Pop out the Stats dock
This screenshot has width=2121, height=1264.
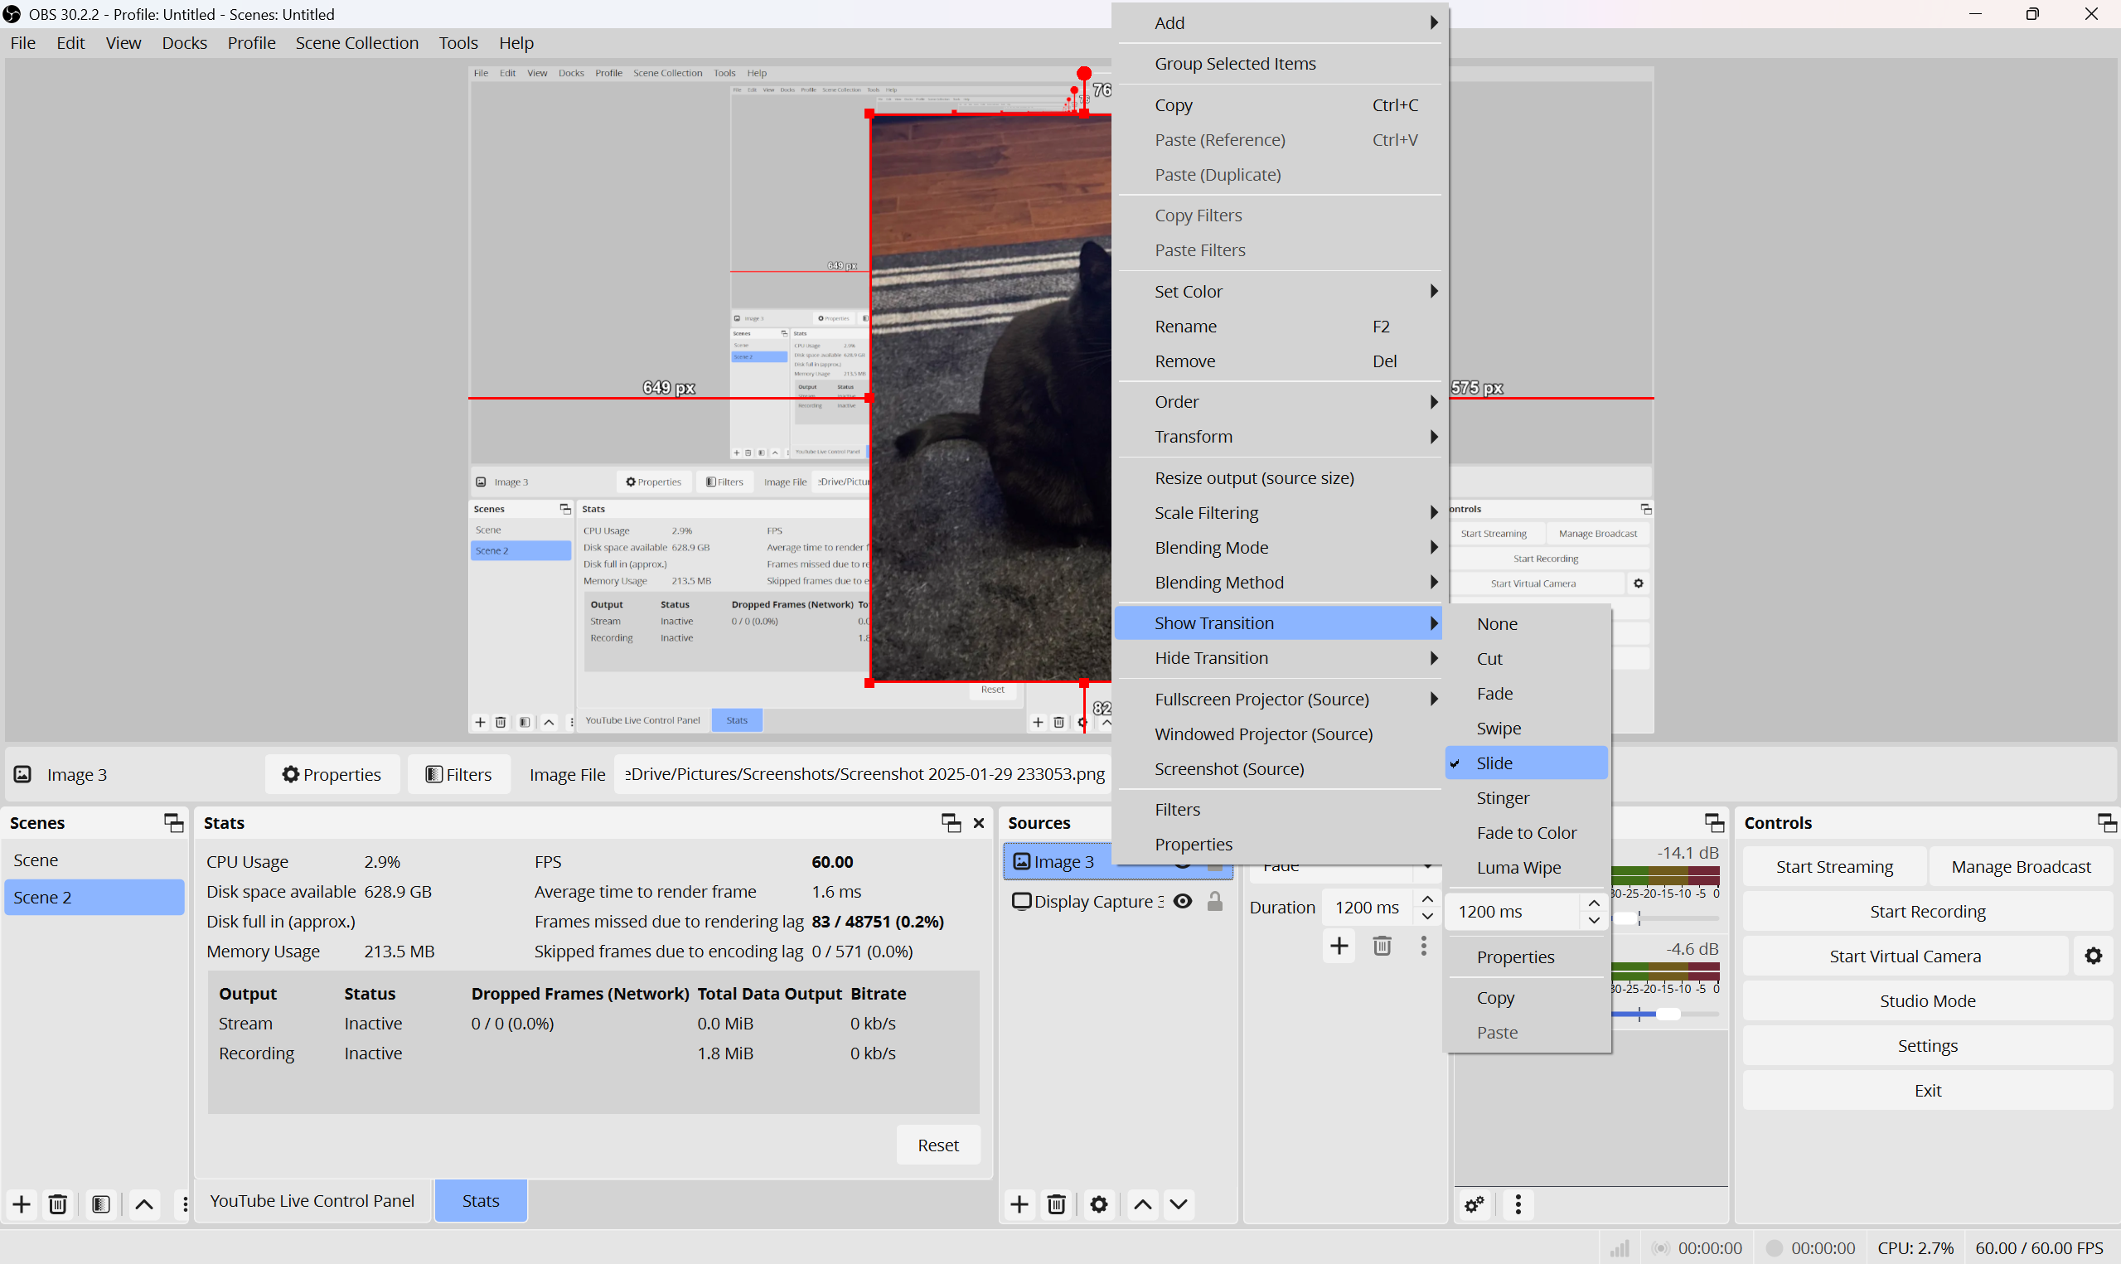pos(951,822)
